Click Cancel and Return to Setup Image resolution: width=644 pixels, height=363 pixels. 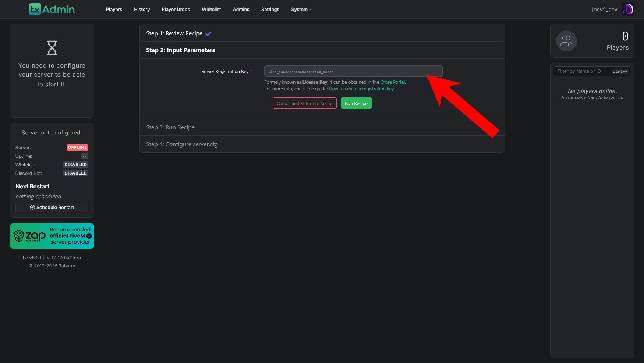coord(304,103)
